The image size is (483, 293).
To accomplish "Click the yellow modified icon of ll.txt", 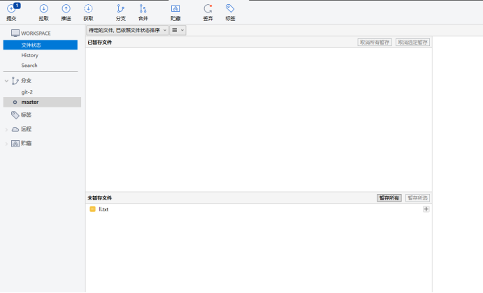I will 92,209.
